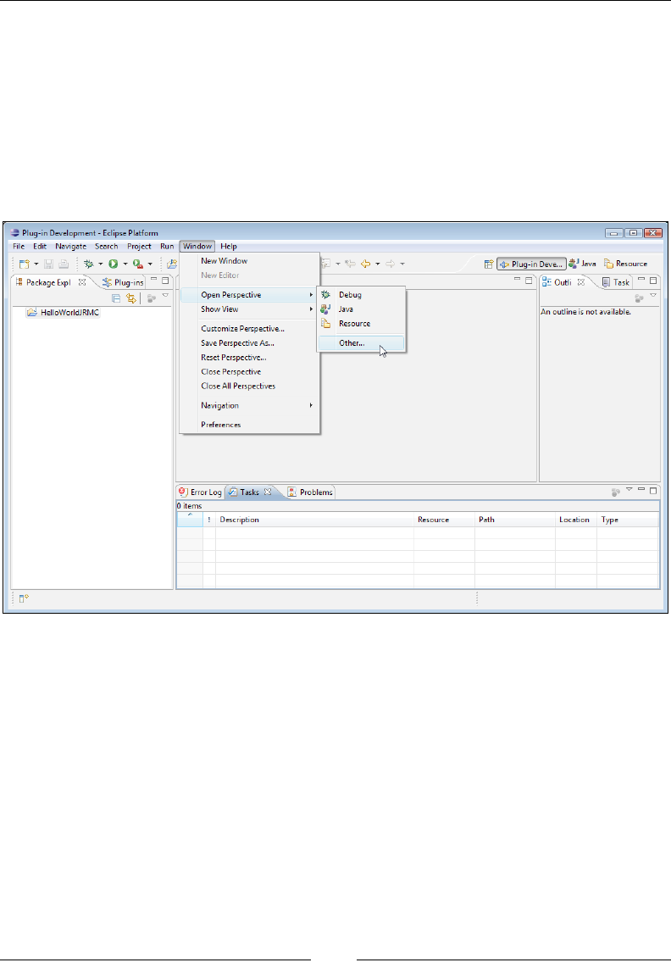Switch to the Plug-ins tab
The width and height of the screenshot is (671, 968).
123,282
